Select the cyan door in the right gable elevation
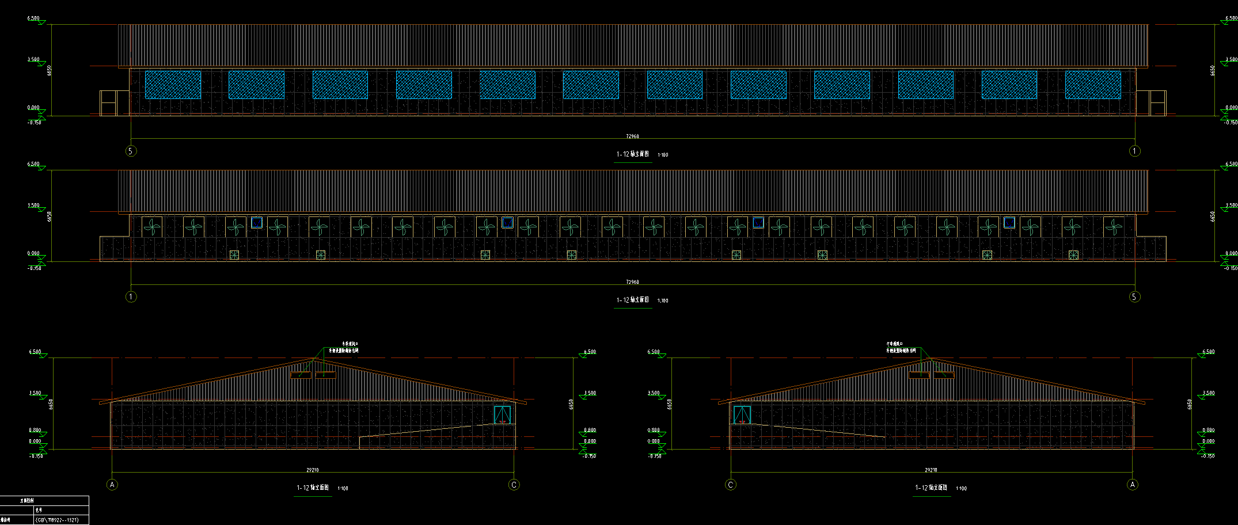The image size is (1238, 525). click(x=742, y=414)
